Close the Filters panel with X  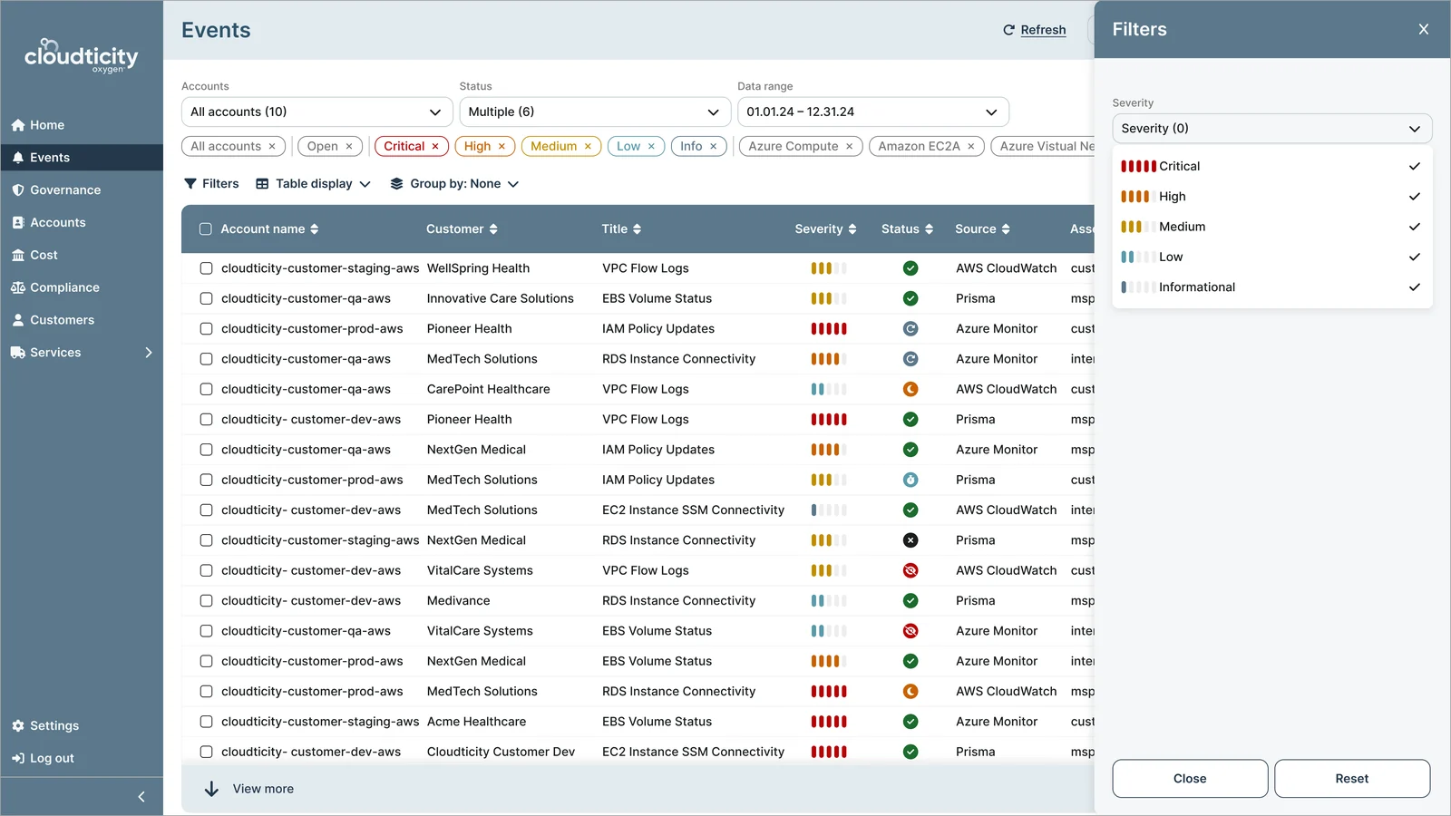click(1424, 29)
